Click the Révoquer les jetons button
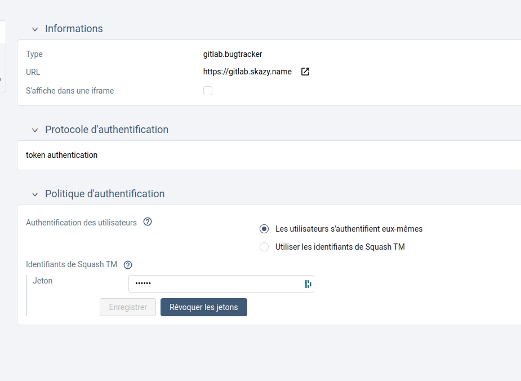 click(204, 307)
